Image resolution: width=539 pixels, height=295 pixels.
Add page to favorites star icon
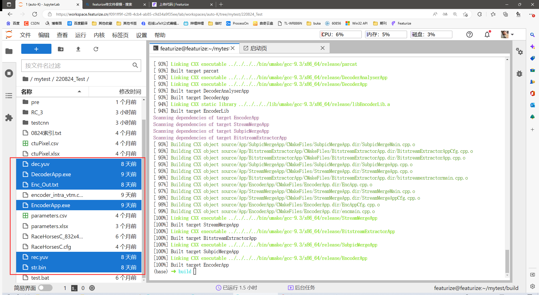pyautogui.click(x=465, y=14)
